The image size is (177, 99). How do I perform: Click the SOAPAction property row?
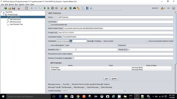coord(111,67)
